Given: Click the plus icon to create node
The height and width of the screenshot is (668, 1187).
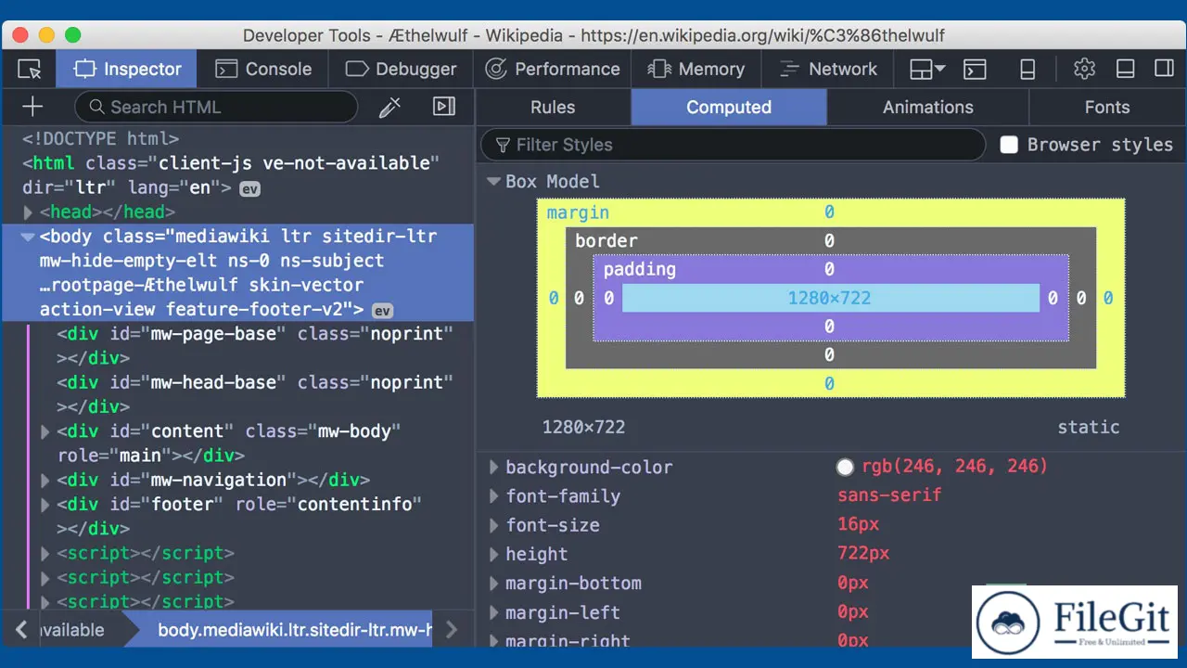Looking at the screenshot, I should (32, 107).
